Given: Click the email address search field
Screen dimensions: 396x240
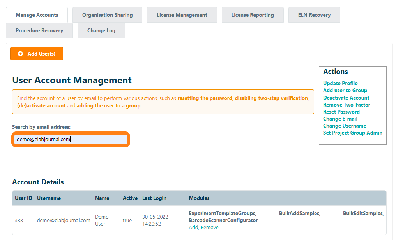Looking at the screenshot, I should [71, 139].
